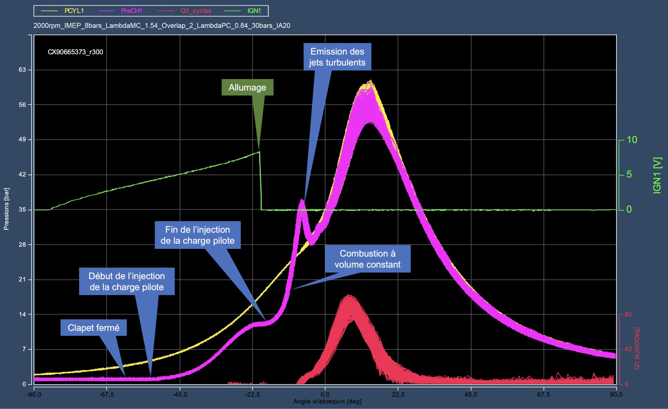The height and width of the screenshot is (409, 668).
Task: Select the 'Clapet fermé' annotation box
Action: [94, 328]
